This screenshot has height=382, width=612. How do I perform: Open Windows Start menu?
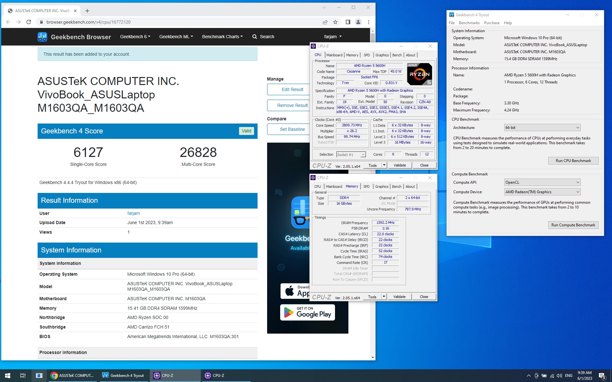click(x=8, y=376)
